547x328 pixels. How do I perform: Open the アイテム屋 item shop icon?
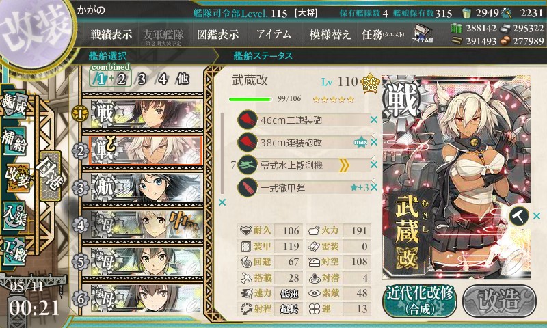(x=423, y=33)
